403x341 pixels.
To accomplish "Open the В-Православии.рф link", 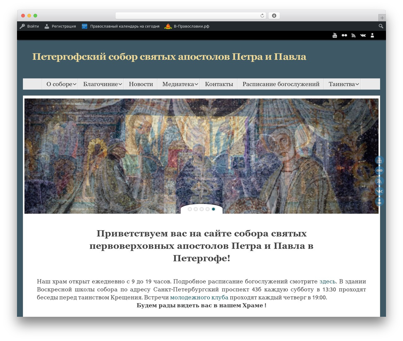I will [187, 26].
